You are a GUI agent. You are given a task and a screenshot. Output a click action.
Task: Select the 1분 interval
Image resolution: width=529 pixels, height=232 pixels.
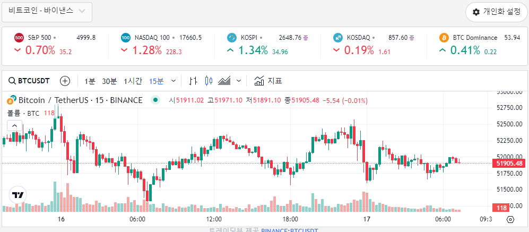point(90,81)
